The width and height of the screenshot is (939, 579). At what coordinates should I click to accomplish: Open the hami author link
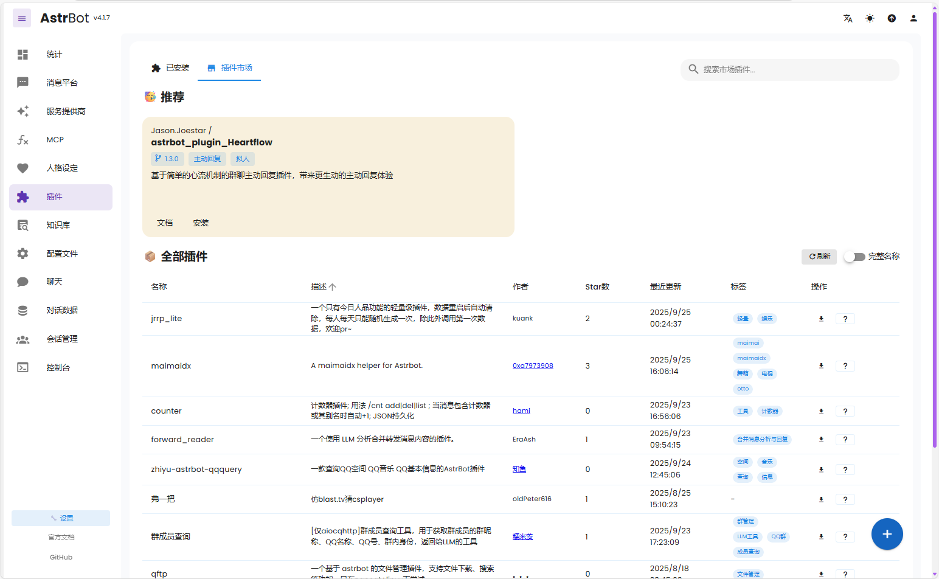coord(521,411)
